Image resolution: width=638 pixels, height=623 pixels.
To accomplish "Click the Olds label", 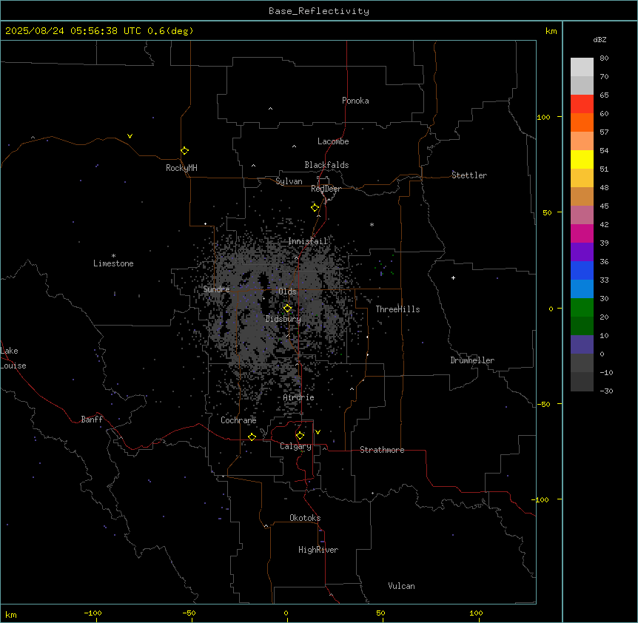I will point(287,292).
